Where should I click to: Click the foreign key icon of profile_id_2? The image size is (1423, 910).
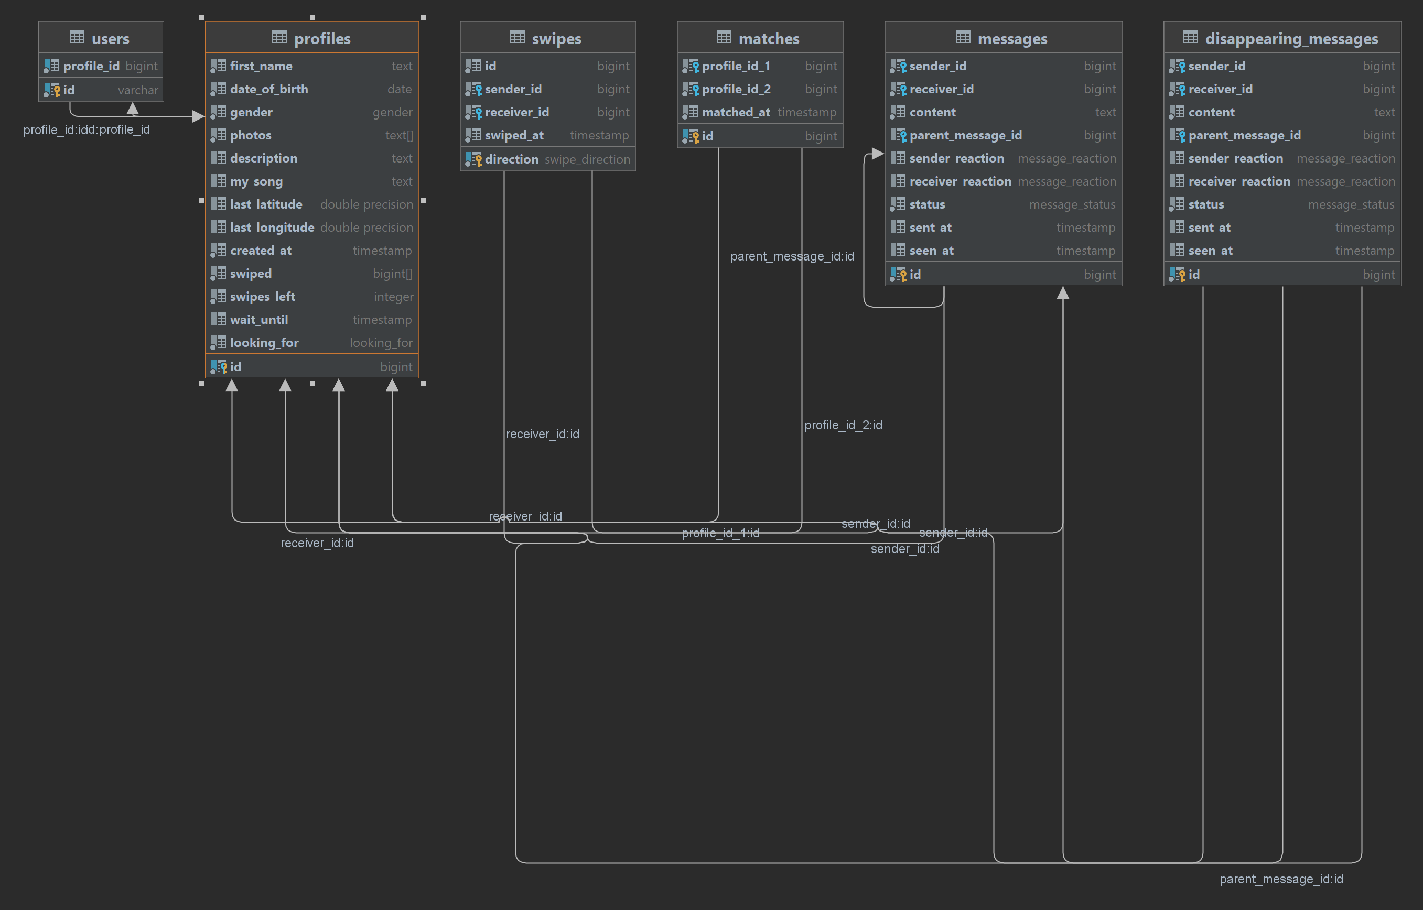[x=690, y=89]
